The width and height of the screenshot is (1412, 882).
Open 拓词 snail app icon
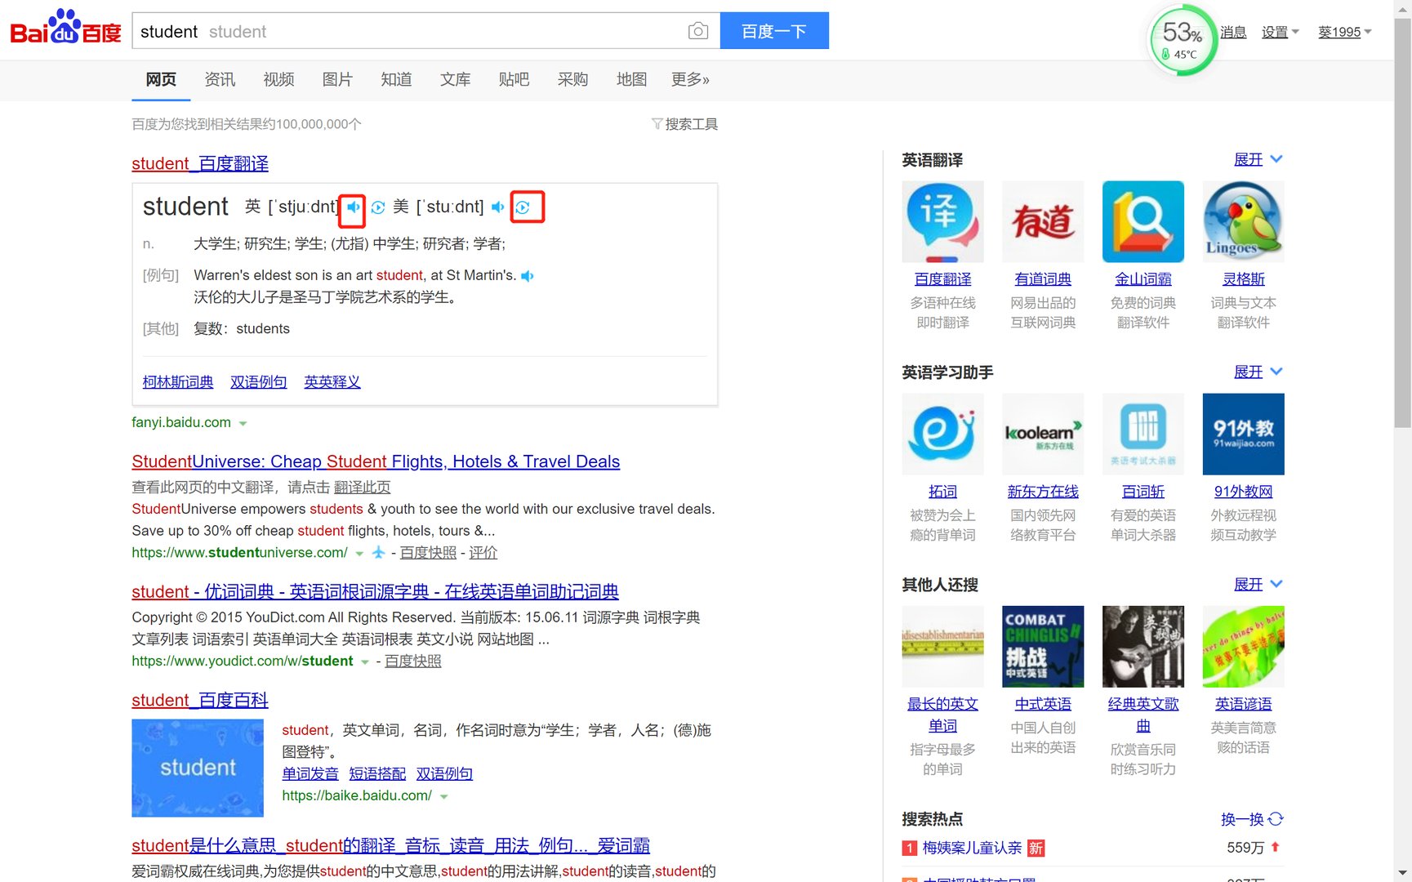click(x=942, y=434)
